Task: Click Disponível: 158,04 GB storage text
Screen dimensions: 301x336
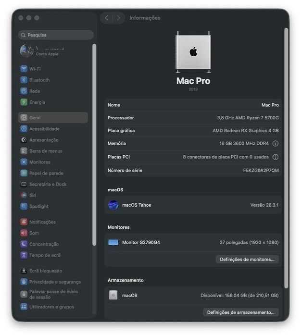Action: point(239,296)
